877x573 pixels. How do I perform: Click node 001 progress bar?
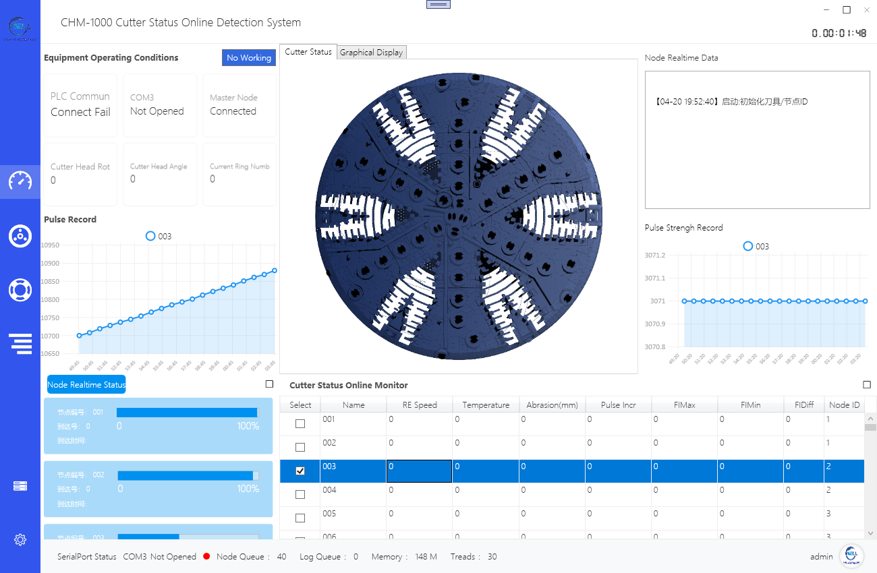click(x=188, y=413)
